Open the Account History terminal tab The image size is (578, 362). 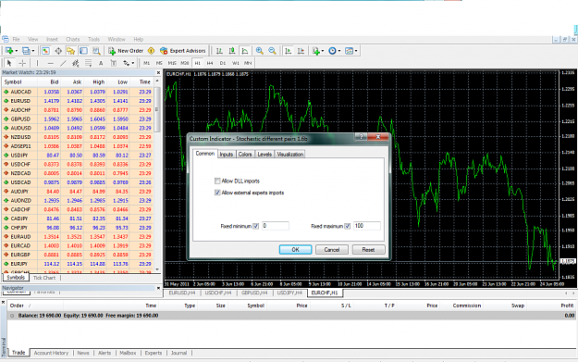coord(51,353)
